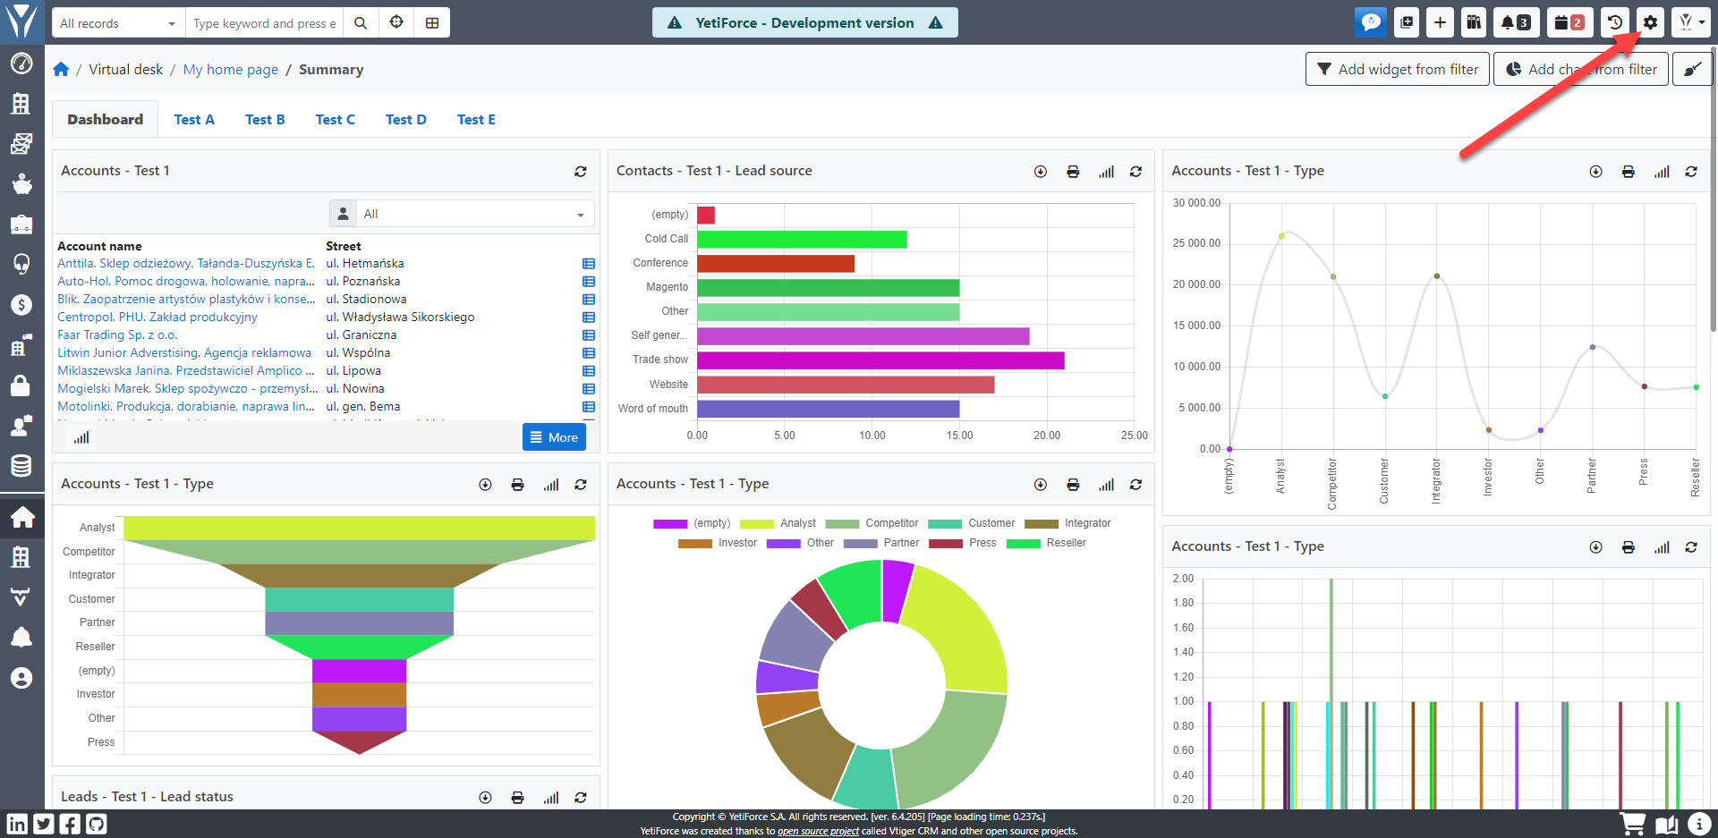Focus the keyword search field

(264, 23)
